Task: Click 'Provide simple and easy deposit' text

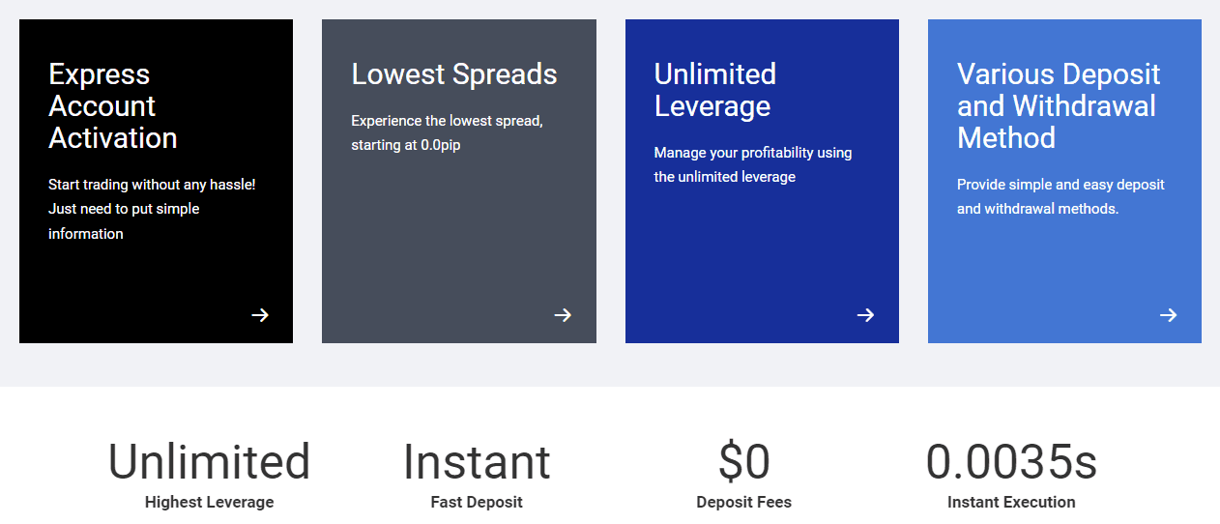Action: pos(1060,196)
